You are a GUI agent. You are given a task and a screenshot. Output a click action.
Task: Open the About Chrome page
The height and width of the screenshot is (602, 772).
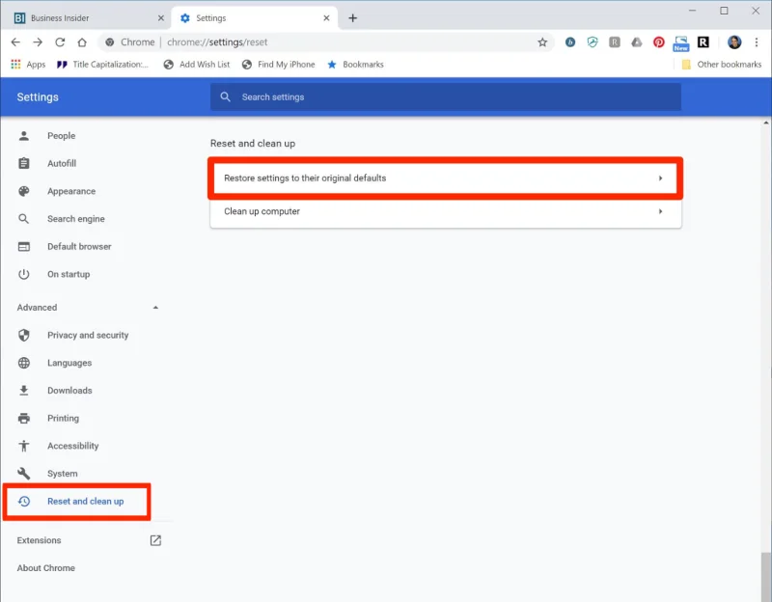pos(45,568)
